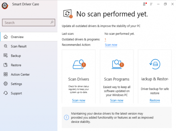Screen dimensions: 176x131
Task: Maximize the Smart Driver Care window
Action: (165, 4)
